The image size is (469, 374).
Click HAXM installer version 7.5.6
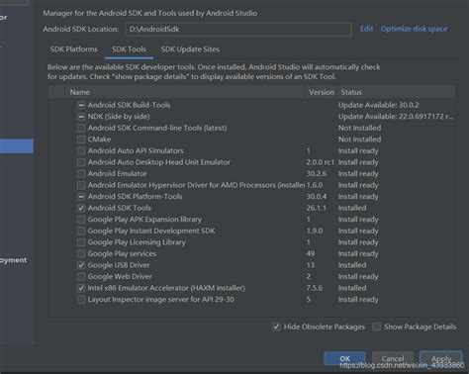[315, 288]
